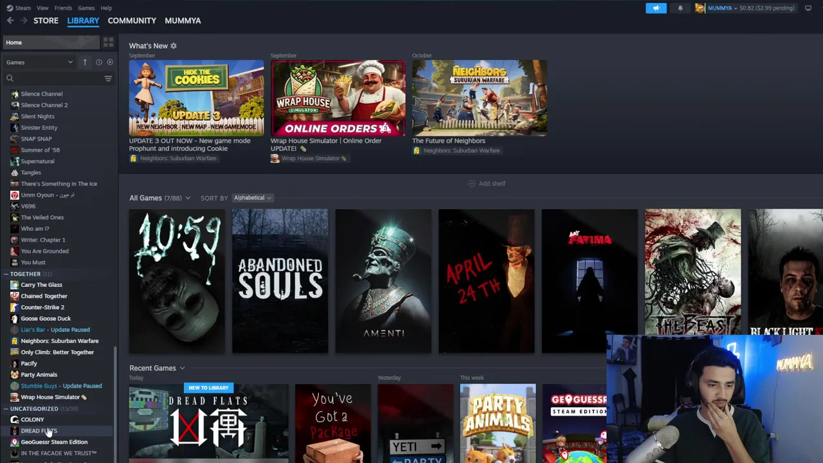This screenshot has width=823, height=463.
Task: Open Dread Flats in Recent Games
Action: click(208, 423)
